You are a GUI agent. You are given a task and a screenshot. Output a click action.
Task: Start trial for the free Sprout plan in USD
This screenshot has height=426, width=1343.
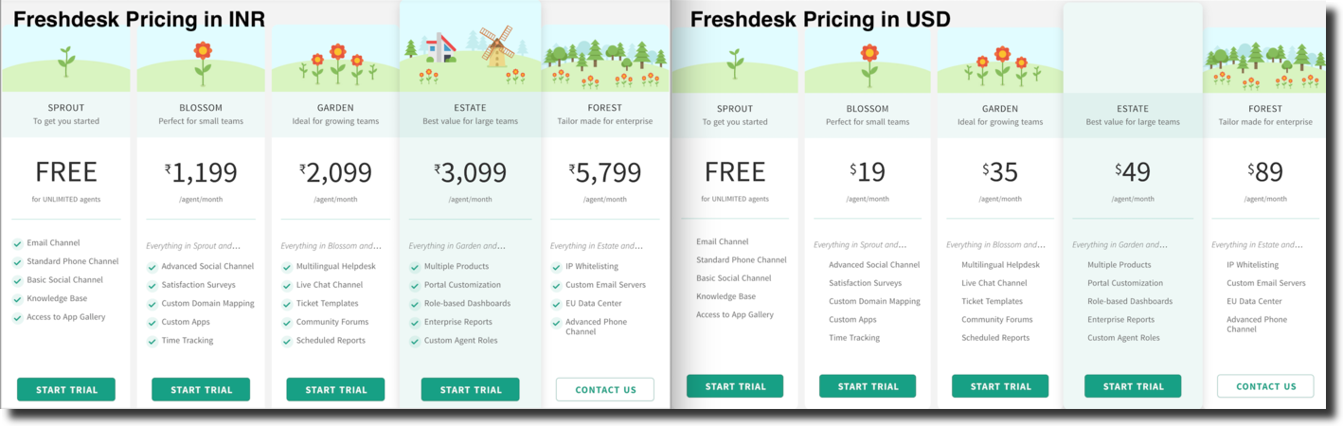click(x=735, y=386)
